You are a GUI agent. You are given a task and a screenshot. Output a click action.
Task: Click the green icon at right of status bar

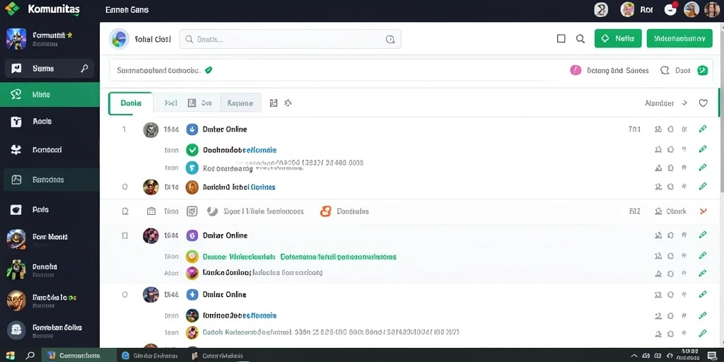[x=702, y=70]
